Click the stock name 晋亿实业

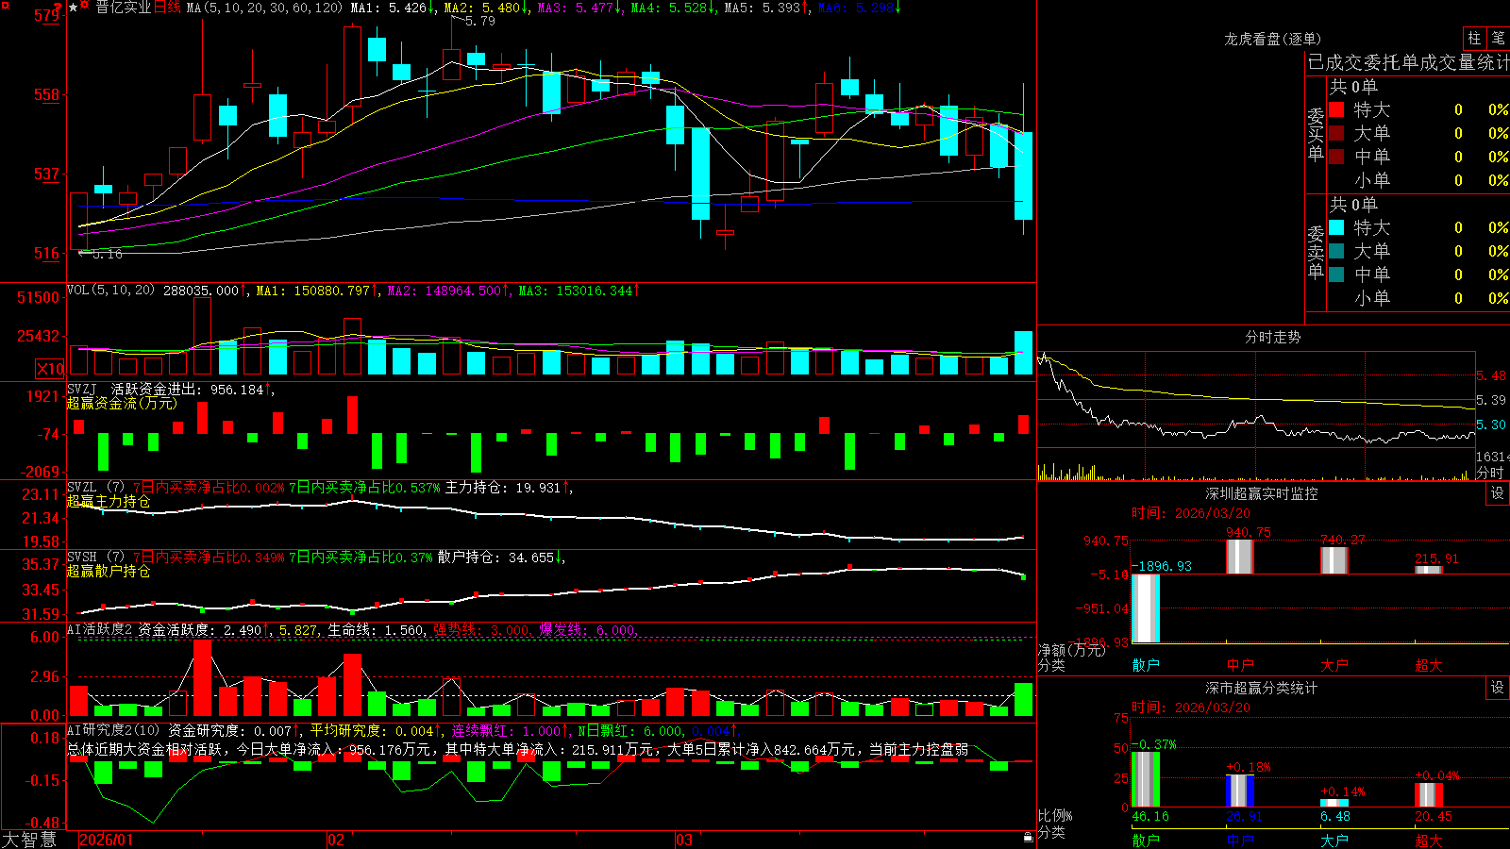coord(123,8)
